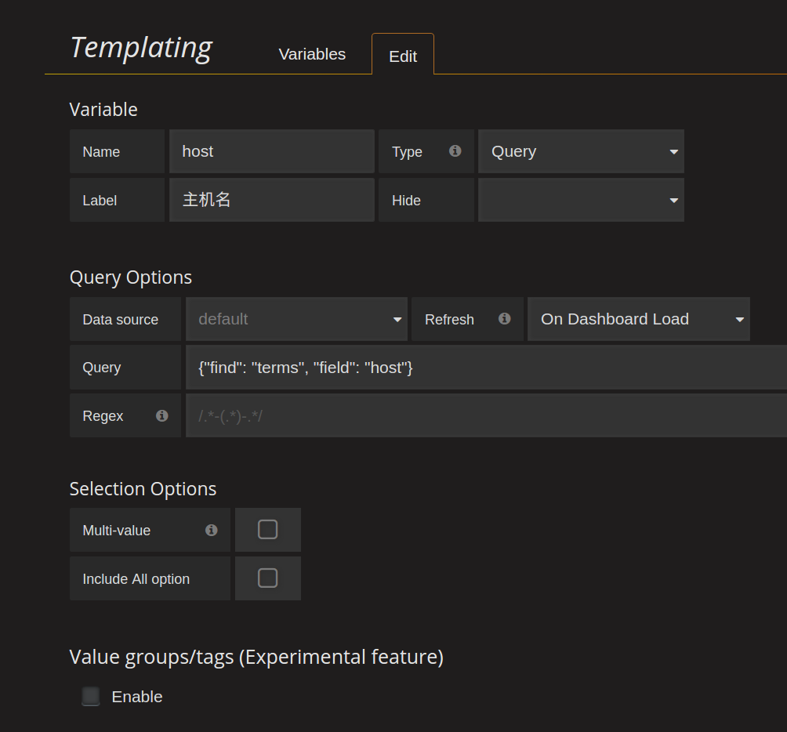
Task: Toggle the Enable checkbox for value groups/tags
Action: pyautogui.click(x=91, y=697)
